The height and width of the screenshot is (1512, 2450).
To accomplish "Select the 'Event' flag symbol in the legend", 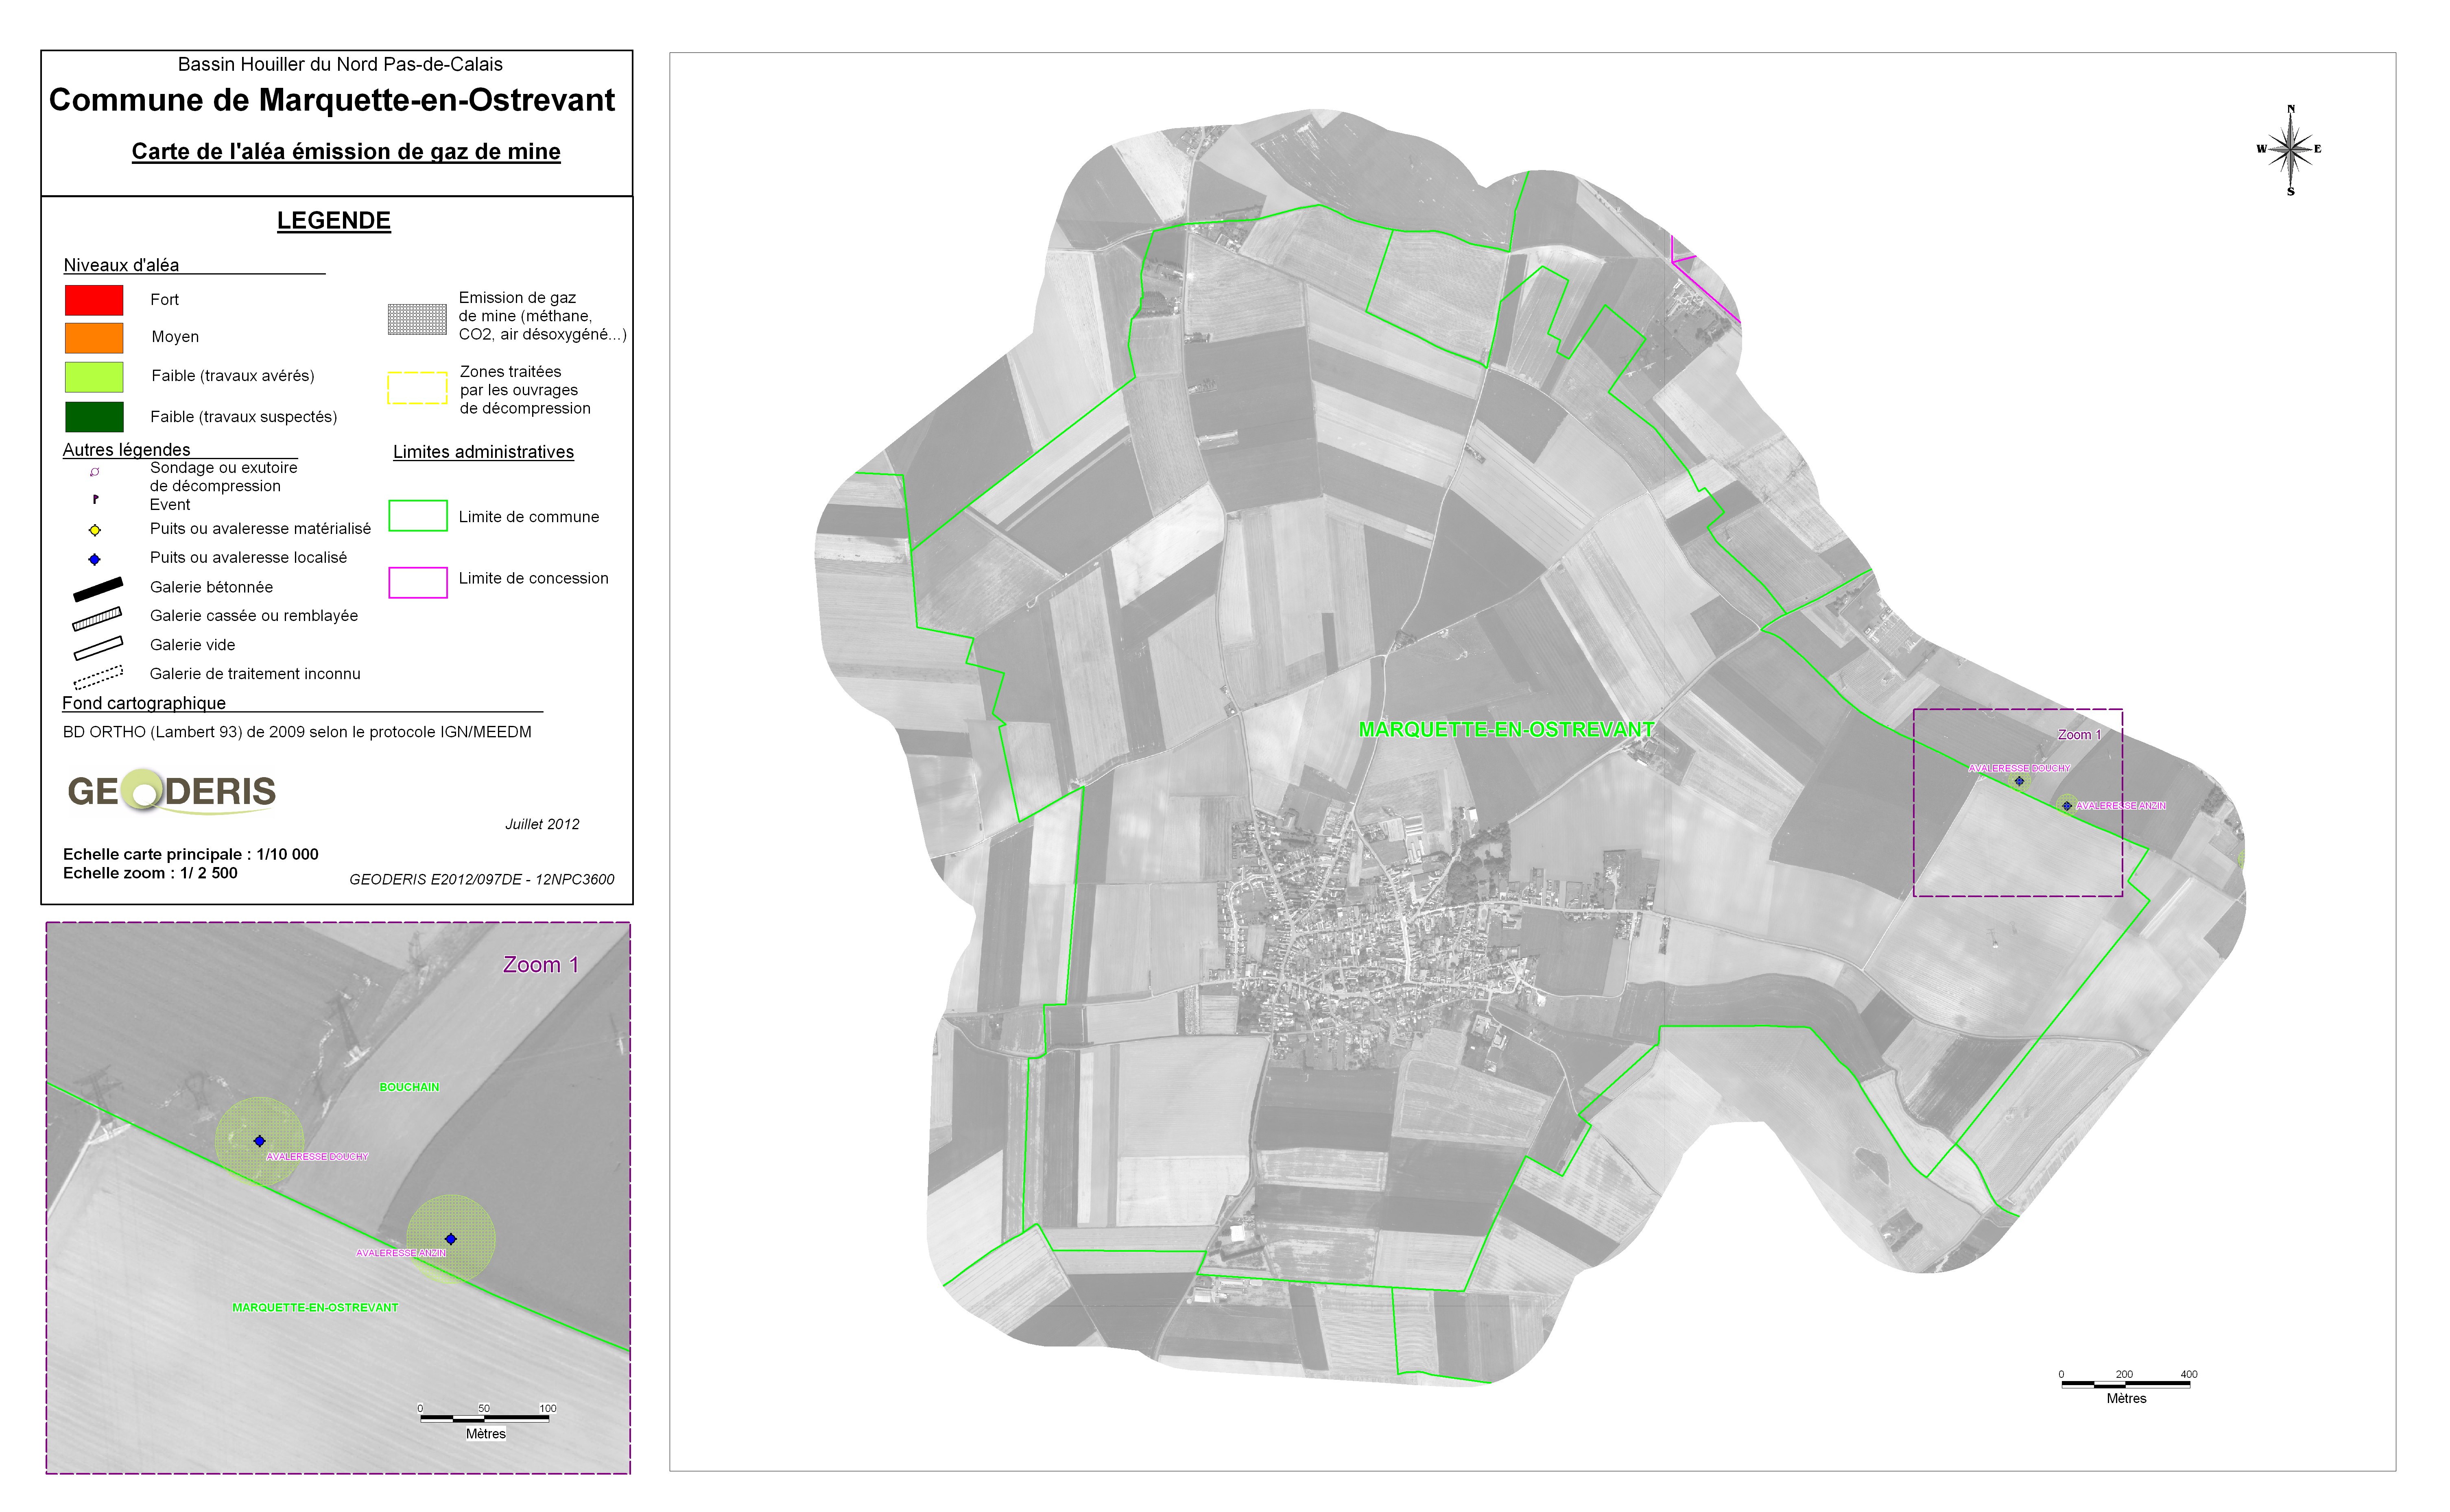I will 95,498.
